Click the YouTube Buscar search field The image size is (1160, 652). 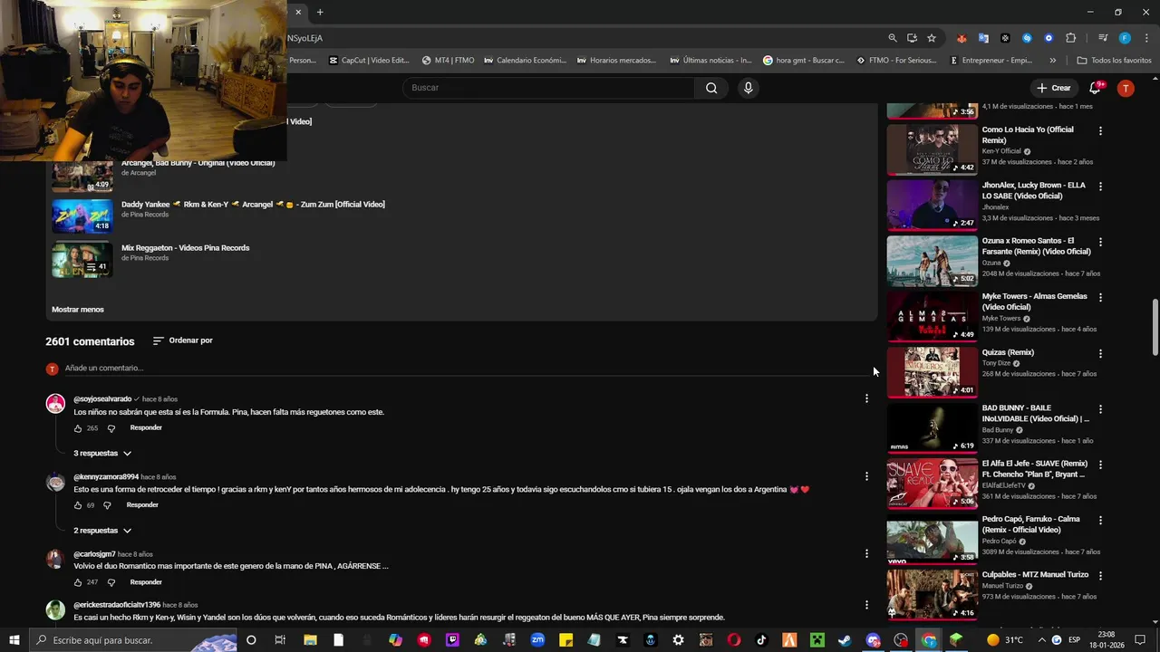tap(548, 88)
